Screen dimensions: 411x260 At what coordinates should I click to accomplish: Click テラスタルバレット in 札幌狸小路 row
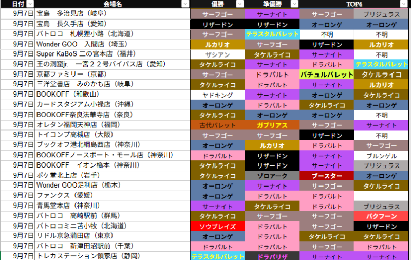coord(272,34)
